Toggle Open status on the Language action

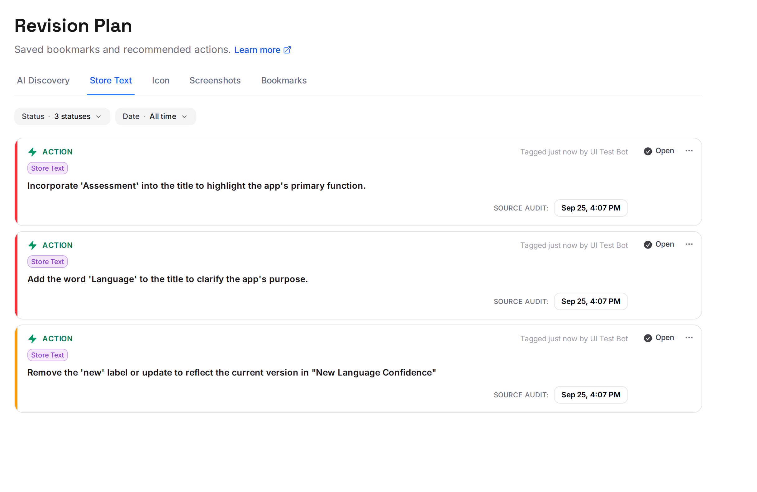[659, 244]
